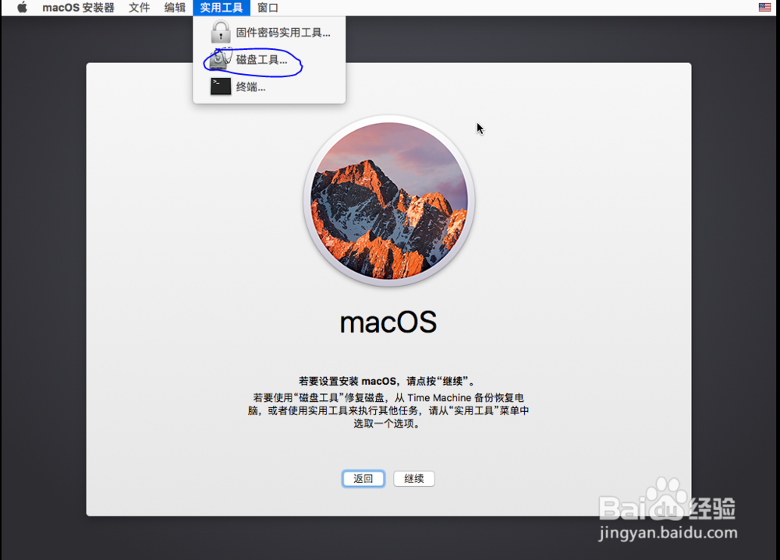Launch 终端 from the Utilities menu

[251, 86]
